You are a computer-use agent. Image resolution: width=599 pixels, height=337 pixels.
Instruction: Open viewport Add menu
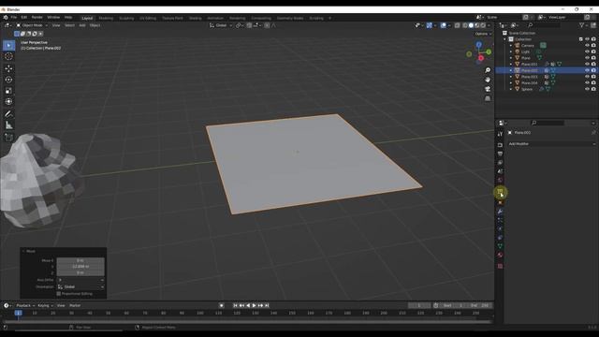(82, 25)
